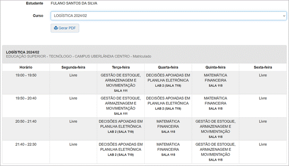289x166 pixels.
Task: Click the Quarta-feira column header
Action: point(168,67)
